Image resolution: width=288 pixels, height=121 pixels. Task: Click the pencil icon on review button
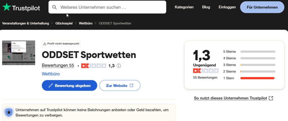pyautogui.click(x=51, y=86)
